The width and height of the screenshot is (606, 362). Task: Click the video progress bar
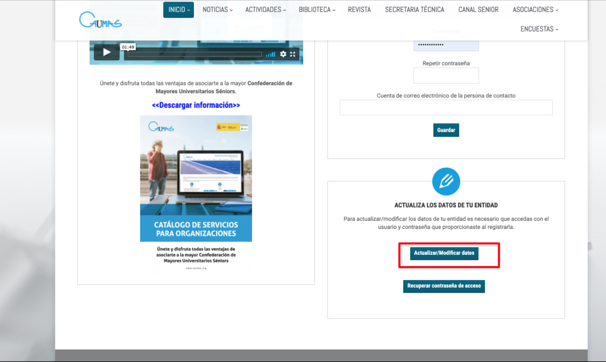(194, 54)
